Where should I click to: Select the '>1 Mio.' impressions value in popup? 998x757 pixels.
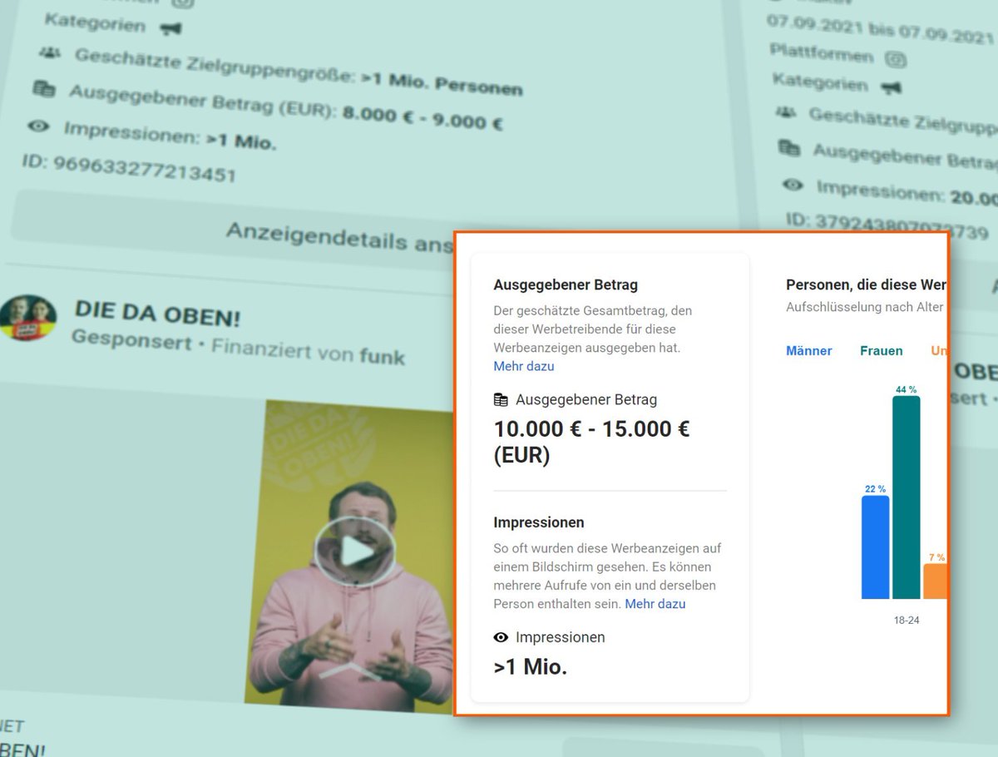[530, 666]
